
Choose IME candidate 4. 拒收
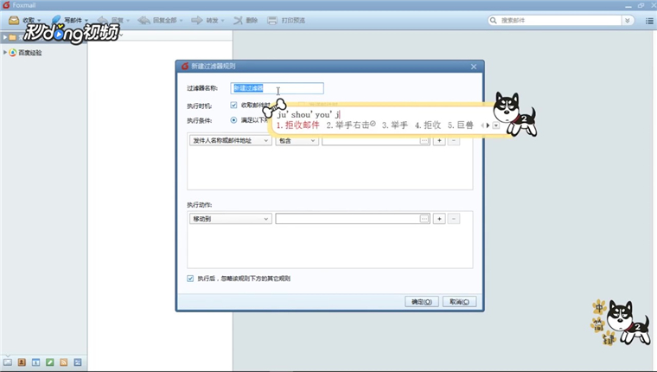428,125
